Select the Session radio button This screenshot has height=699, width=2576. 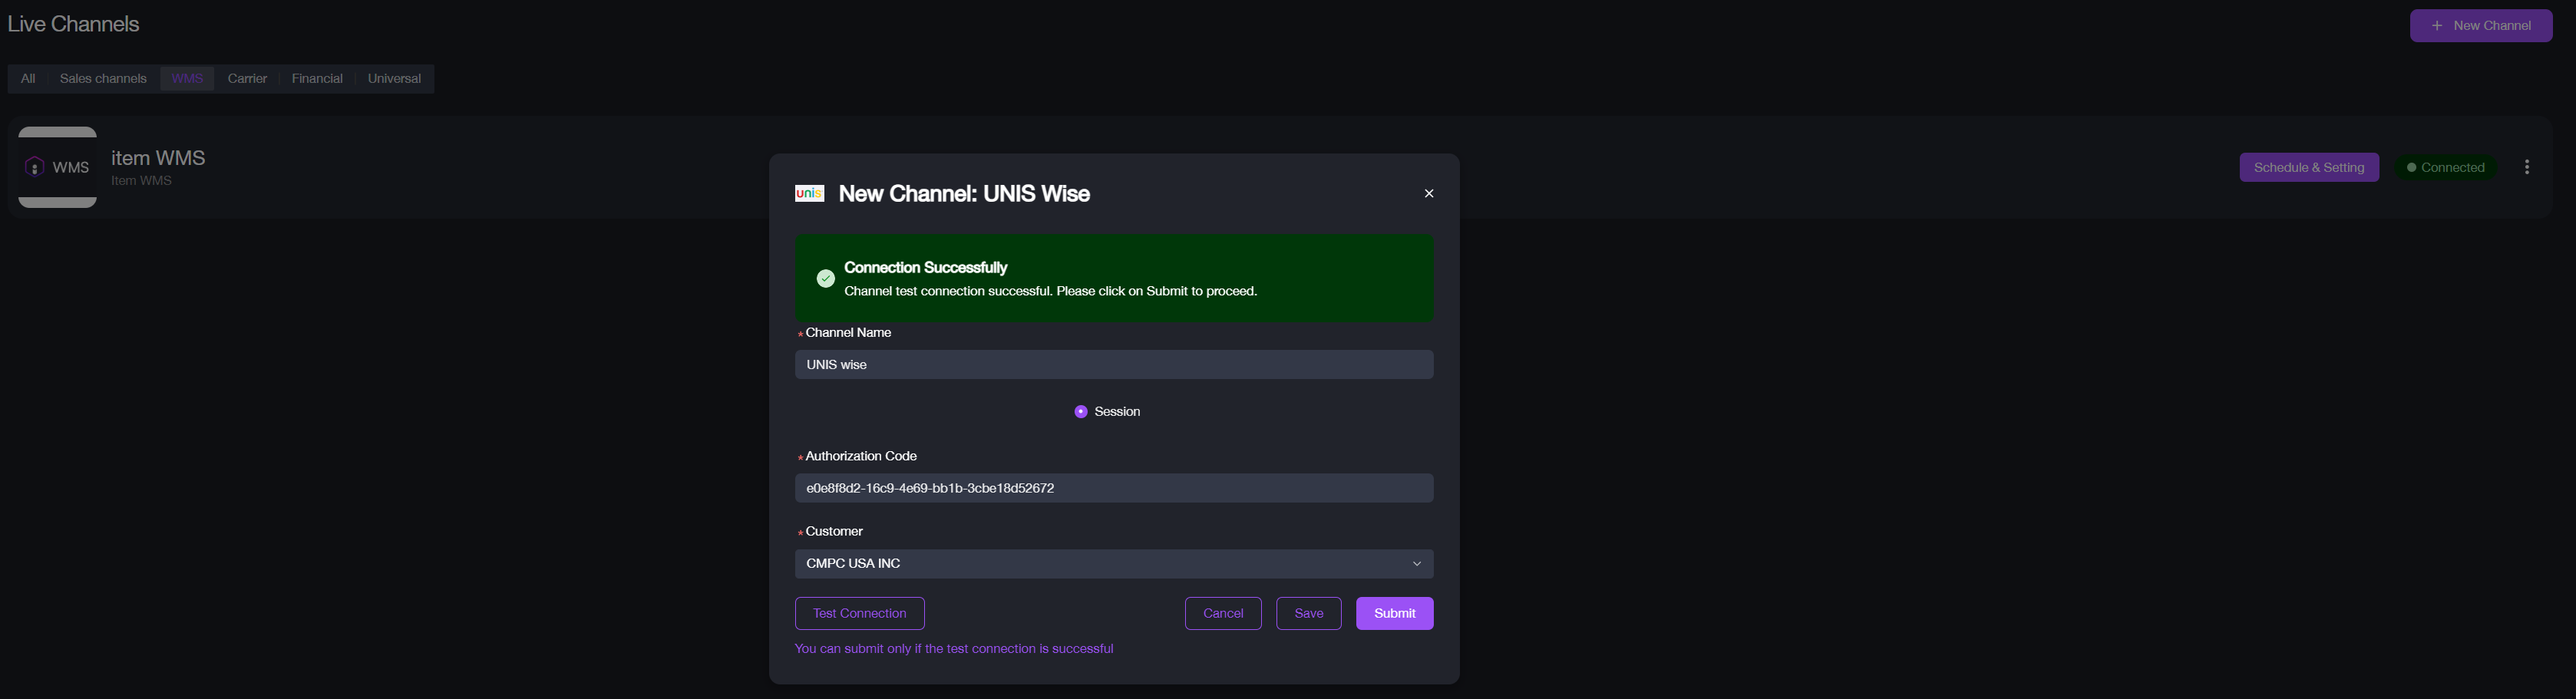[1081, 412]
